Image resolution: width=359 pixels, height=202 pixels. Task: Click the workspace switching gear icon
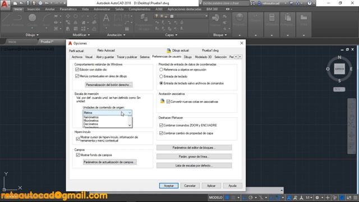[x=317, y=198]
